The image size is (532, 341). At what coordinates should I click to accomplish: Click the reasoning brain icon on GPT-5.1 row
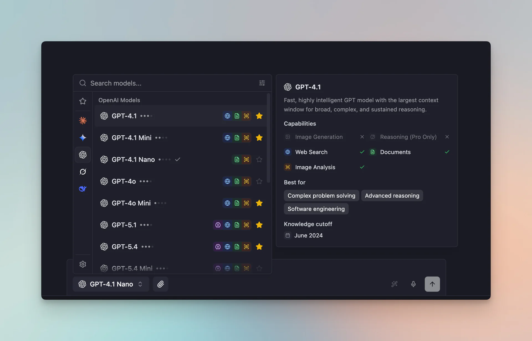coord(218,225)
